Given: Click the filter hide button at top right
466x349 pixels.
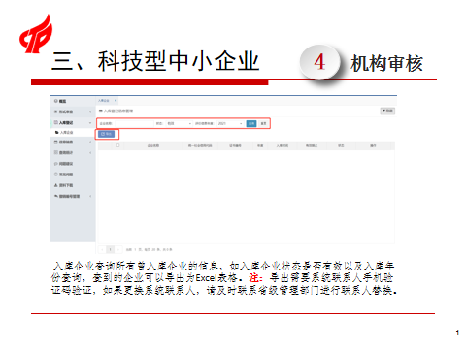Looking at the screenshot, I should tap(387, 111).
